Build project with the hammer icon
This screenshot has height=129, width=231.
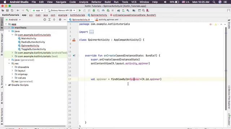[x=27, y=10]
